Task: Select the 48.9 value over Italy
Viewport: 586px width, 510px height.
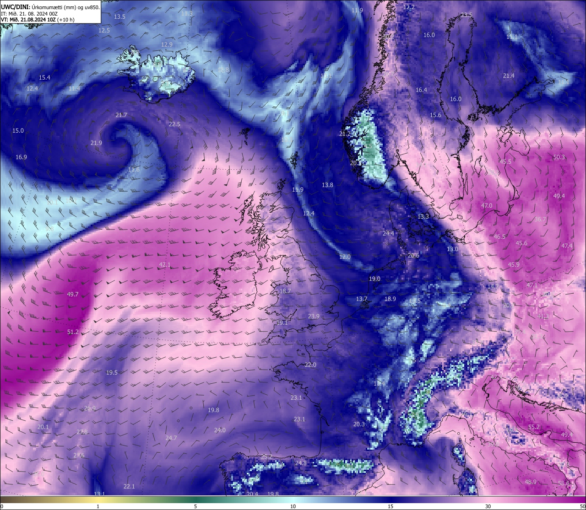Action: (x=531, y=482)
